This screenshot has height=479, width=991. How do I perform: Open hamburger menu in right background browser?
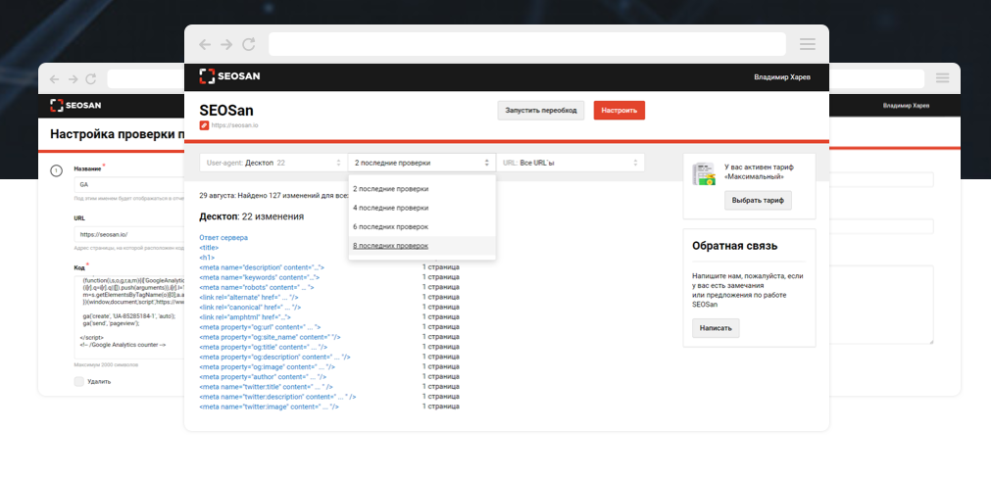tap(942, 77)
